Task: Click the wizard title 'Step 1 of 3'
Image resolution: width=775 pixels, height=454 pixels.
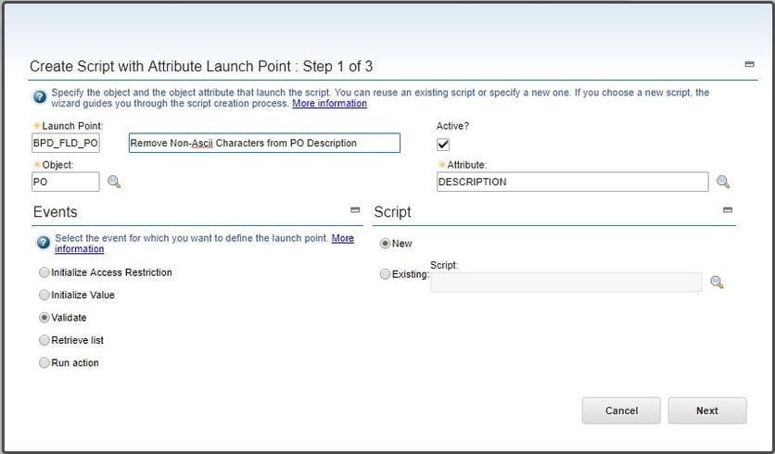Action: (x=337, y=66)
